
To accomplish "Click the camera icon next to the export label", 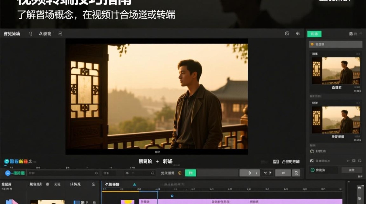I will pos(276,162).
